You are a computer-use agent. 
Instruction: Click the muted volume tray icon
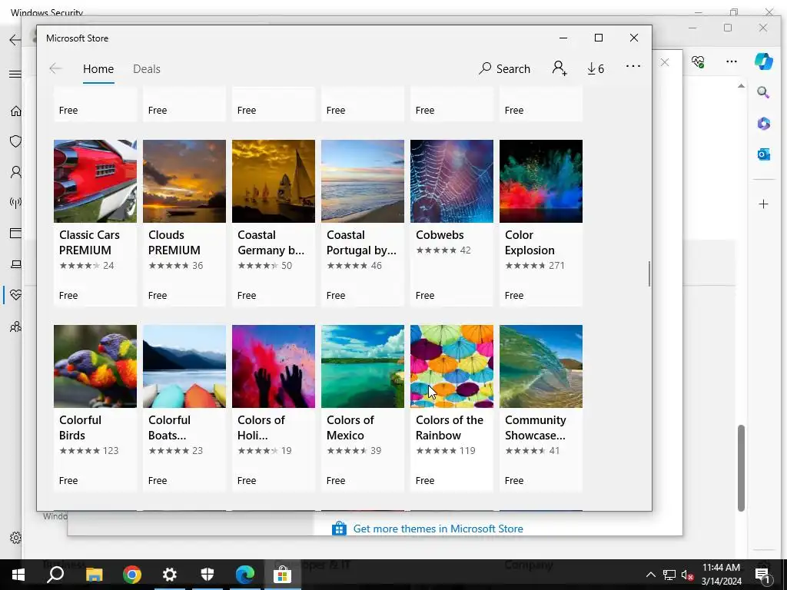click(x=688, y=575)
